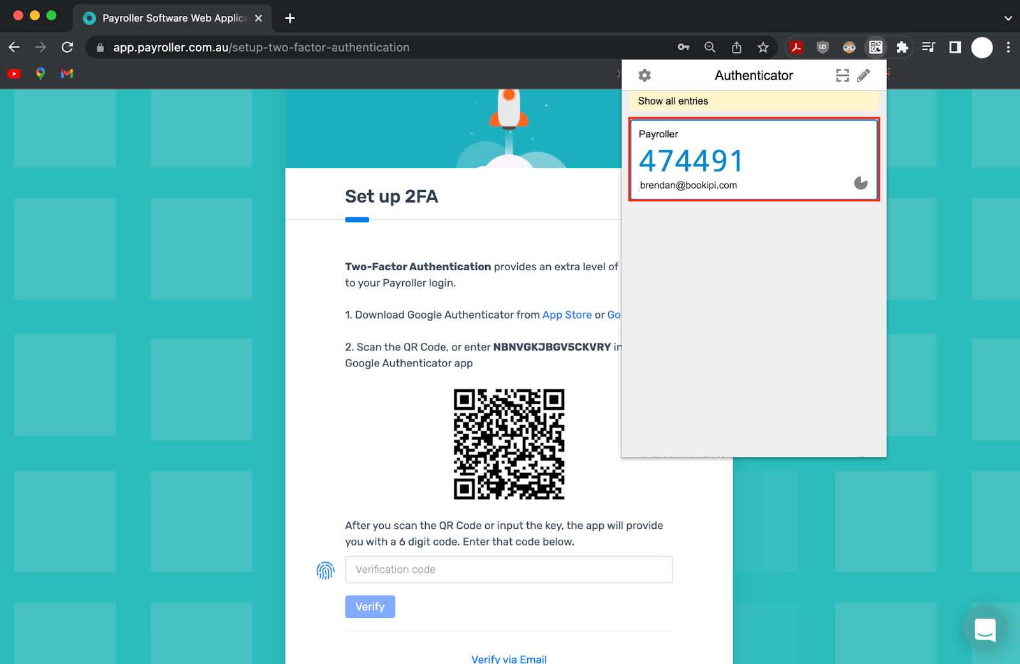Toggle the browser side panel

pos(954,47)
